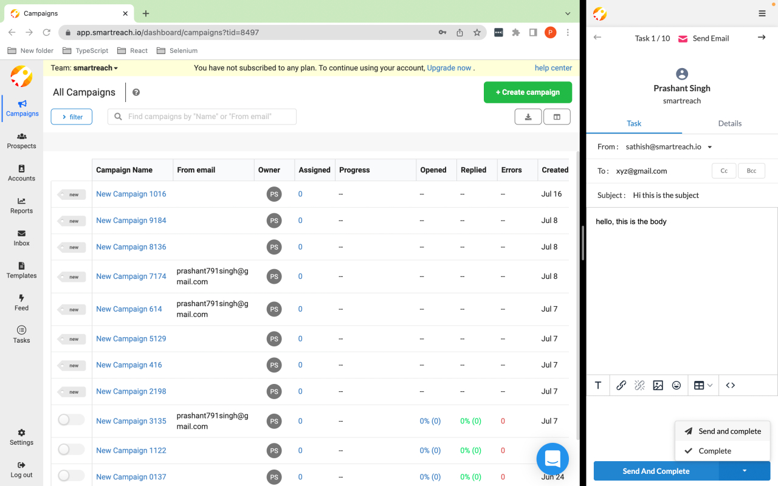This screenshot has width=778, height=486.
Task: Open the insert table dropdown in the editor
Action: click(x=703, y=385)
